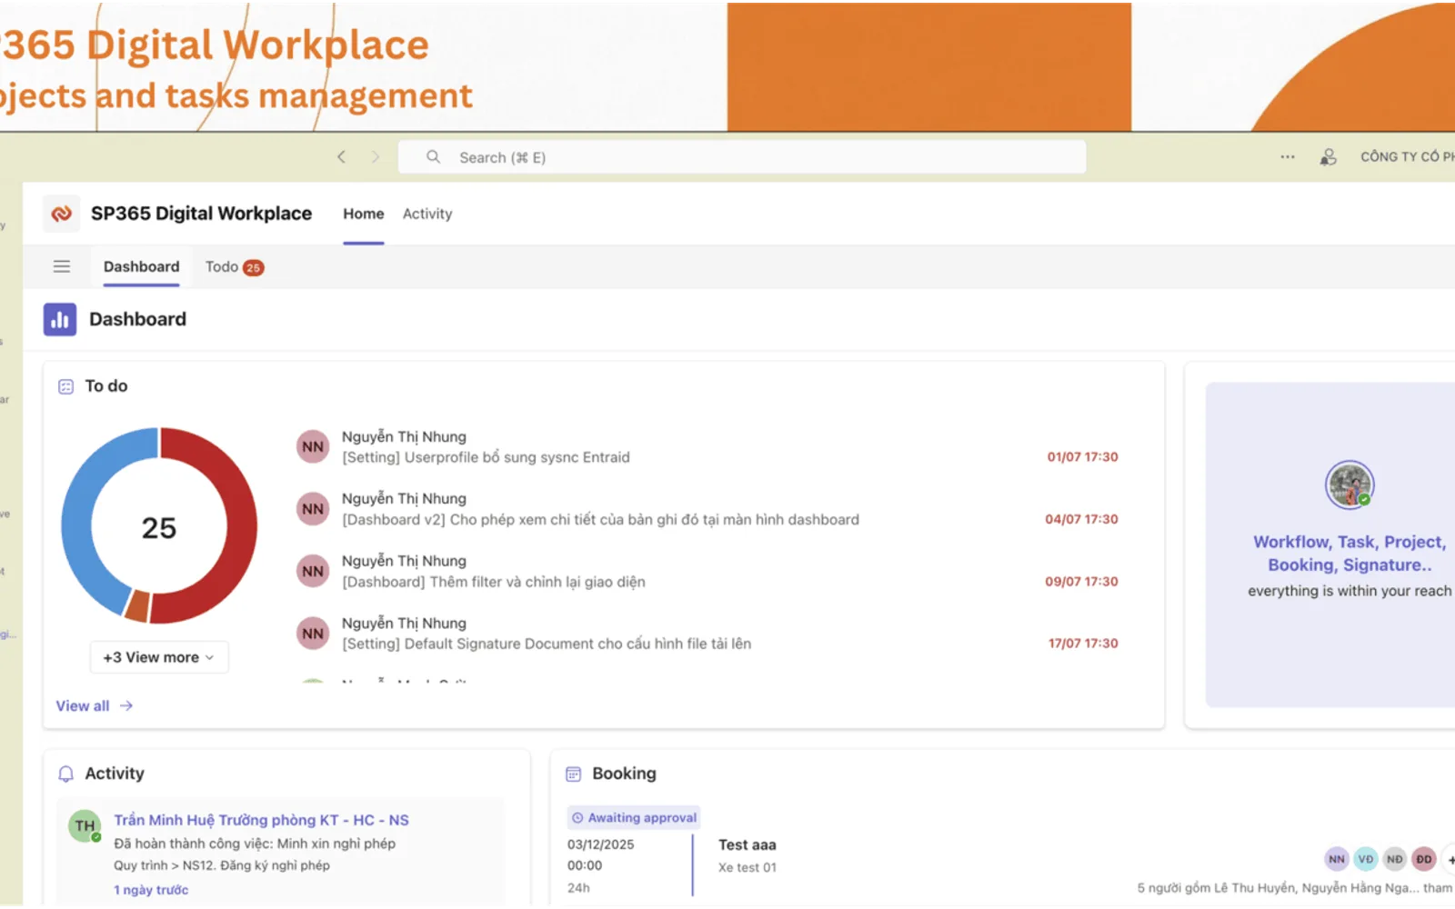
Task: Click the To do section icon
Action: (x=65, y=386)
